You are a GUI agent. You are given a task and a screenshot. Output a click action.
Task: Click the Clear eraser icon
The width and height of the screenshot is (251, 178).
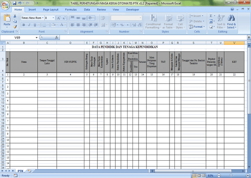[x=211, y=27]
